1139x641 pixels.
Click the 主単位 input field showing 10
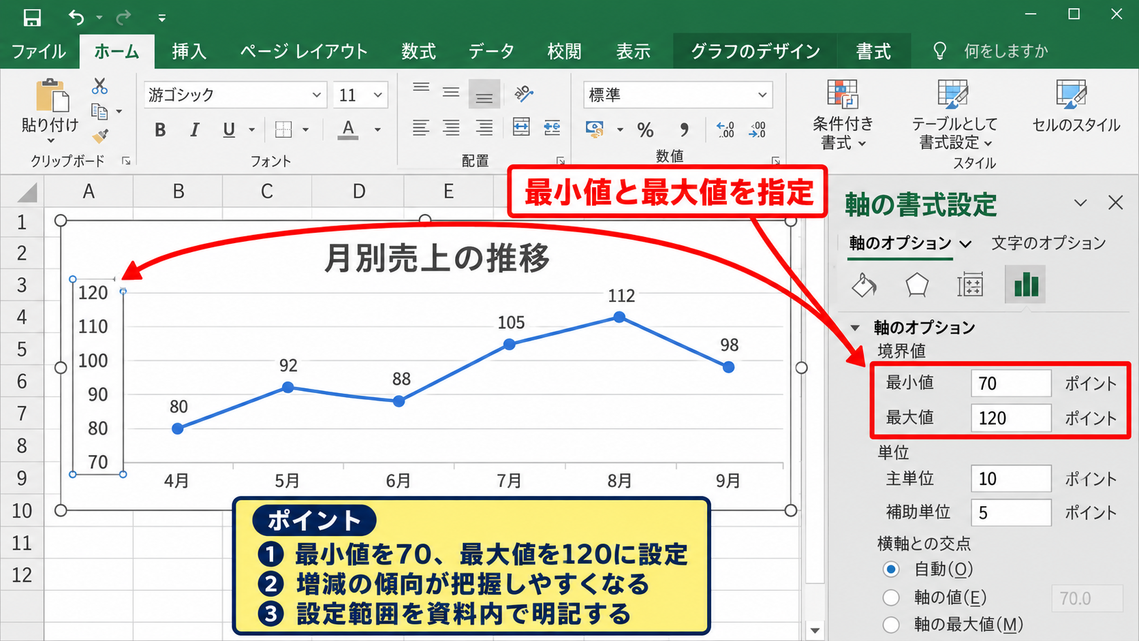tap(1011, 479)
